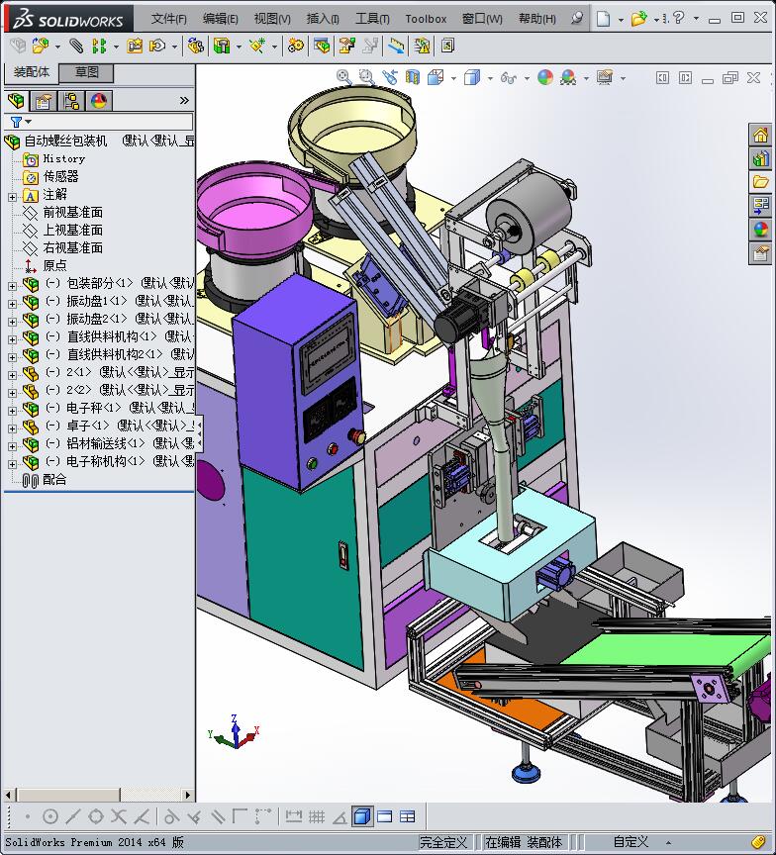Click the Insert Components icon
Image resolution: width=776 pixels, height=855 pixels.
point(40,46)
